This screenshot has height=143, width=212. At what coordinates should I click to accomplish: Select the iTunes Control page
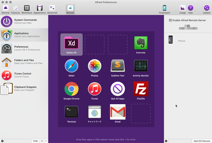coord(24,75)
